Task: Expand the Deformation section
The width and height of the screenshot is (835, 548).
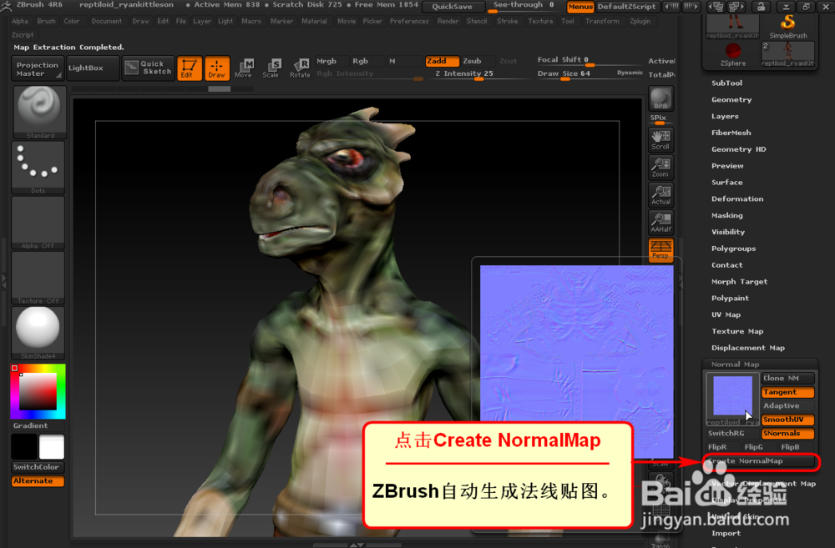Action: coord(737,199)
